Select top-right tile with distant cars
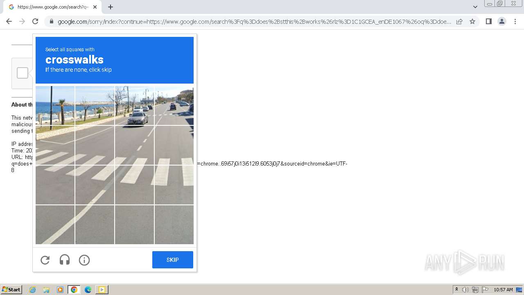 click(x=174, y=106)
